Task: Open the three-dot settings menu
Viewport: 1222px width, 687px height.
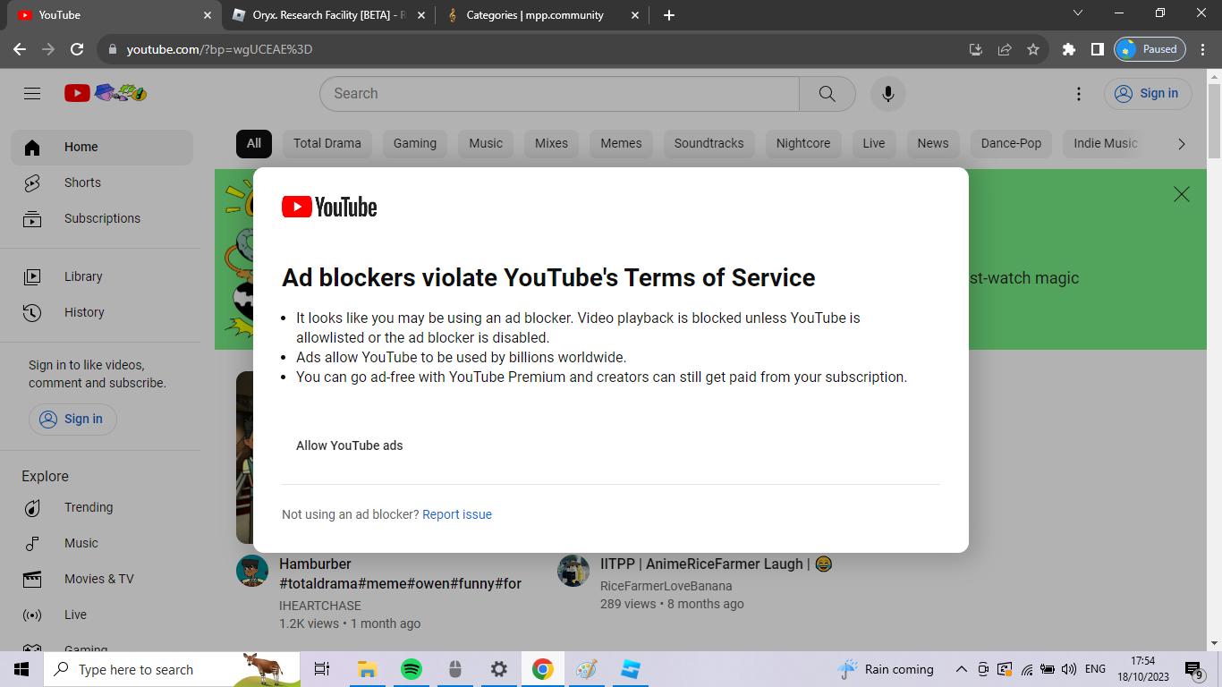Action: (x=1079, y=93)
